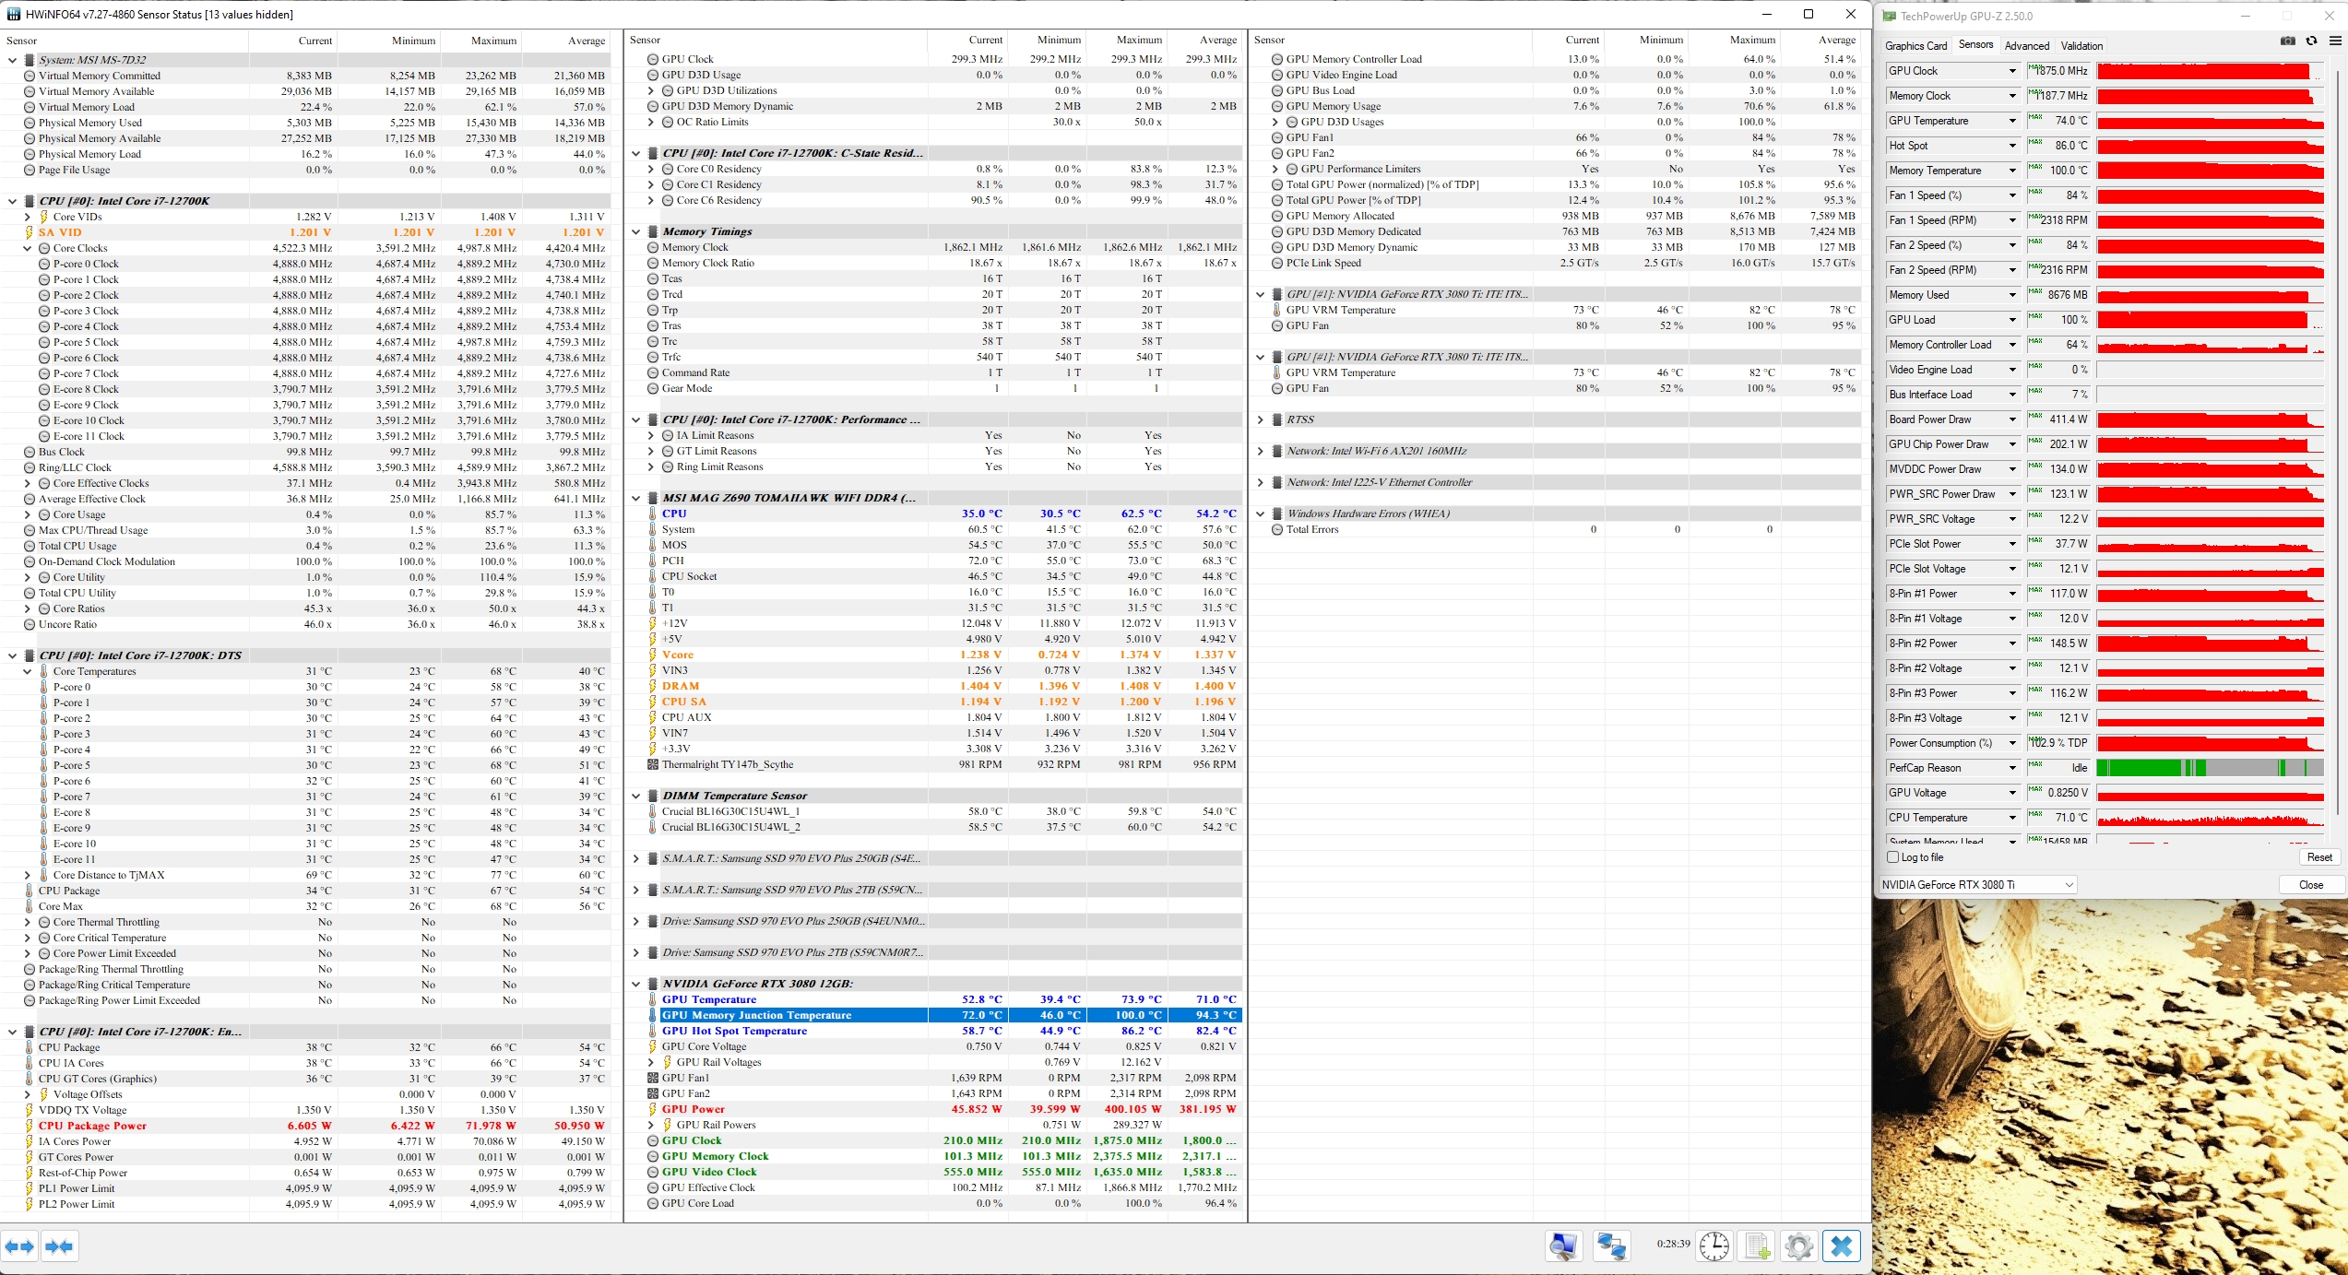Enable the Log to file checkbox
Screen dimensions: 2348x1275
point(1893,857)
